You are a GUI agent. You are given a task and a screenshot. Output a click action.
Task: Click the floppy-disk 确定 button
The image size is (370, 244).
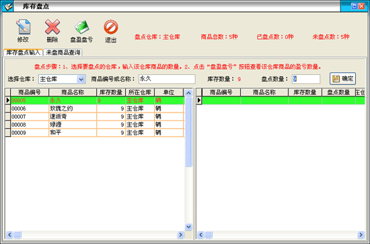[342, 78]
